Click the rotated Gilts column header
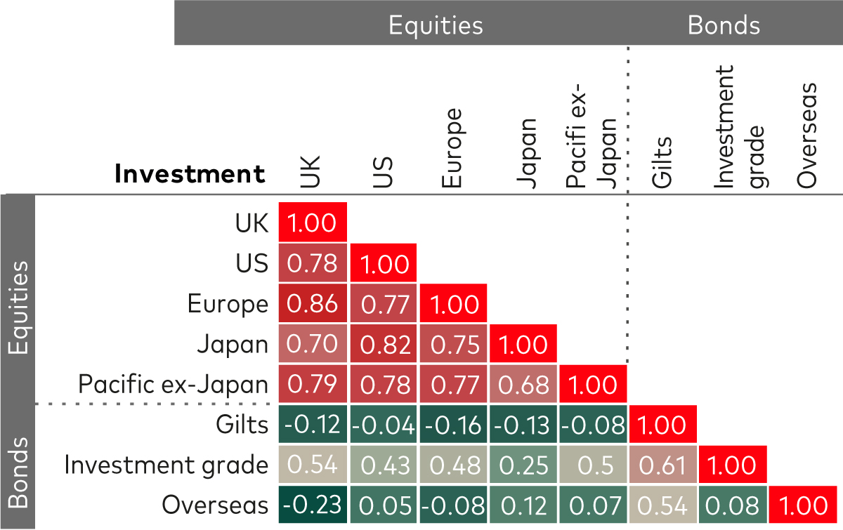 tap(662, 163)
